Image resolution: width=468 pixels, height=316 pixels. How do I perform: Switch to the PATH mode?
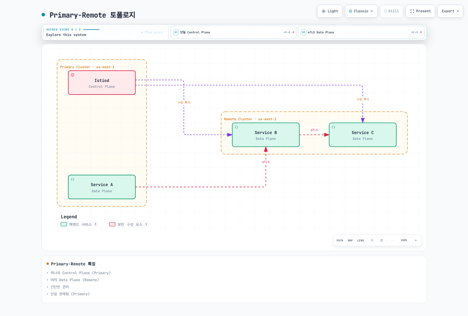pyautogui.click(x=340, y=241)
